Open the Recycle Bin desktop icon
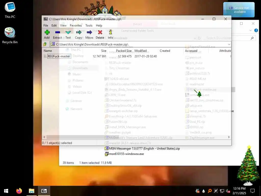The width and height of the screenshot is (261, 196). (10, 35)
